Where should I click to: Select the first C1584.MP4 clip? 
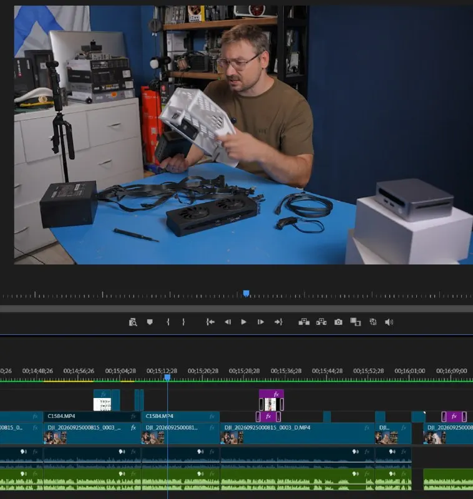click(x=92, y=416)
